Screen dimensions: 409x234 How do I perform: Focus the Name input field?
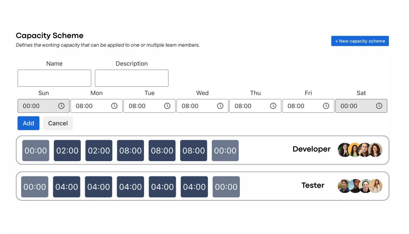click(54, 78)
